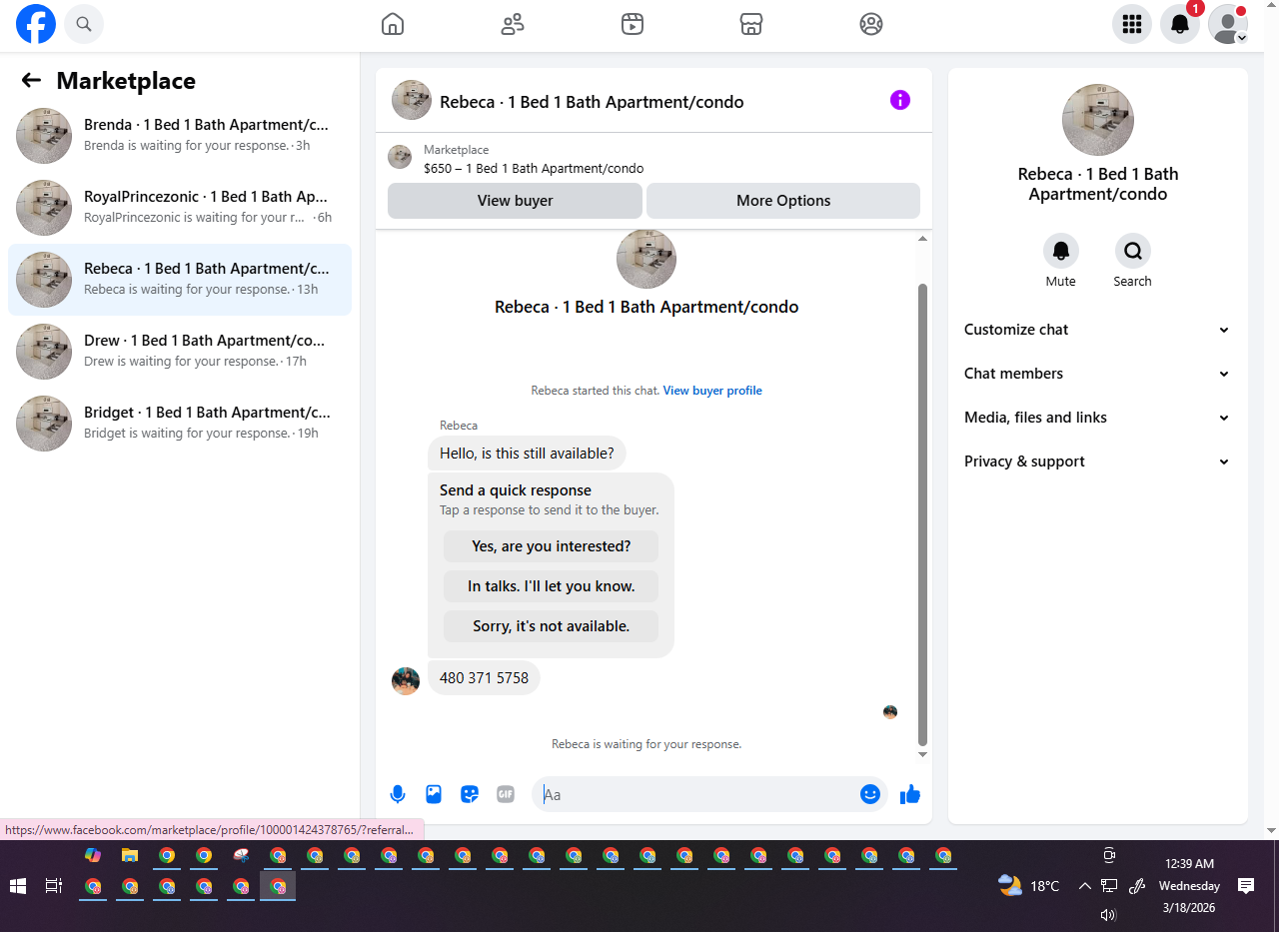Click the attach photo icon
This screenshot has height=932, width=1279.
click(x=434, y=794)
